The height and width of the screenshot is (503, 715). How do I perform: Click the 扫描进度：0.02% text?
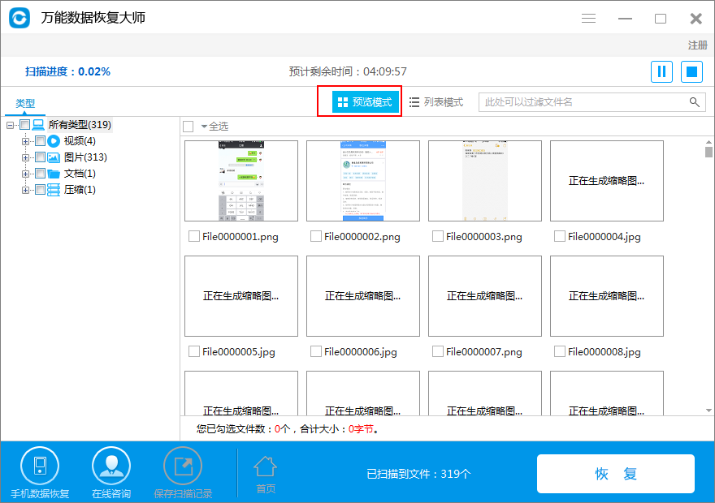(67, 71)
